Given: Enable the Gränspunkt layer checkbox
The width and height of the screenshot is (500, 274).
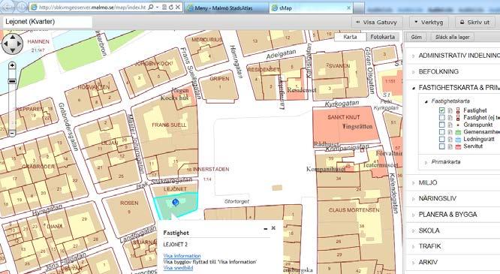Looking at the screenshot, I should pyautogui.click(x=441, y=125).
